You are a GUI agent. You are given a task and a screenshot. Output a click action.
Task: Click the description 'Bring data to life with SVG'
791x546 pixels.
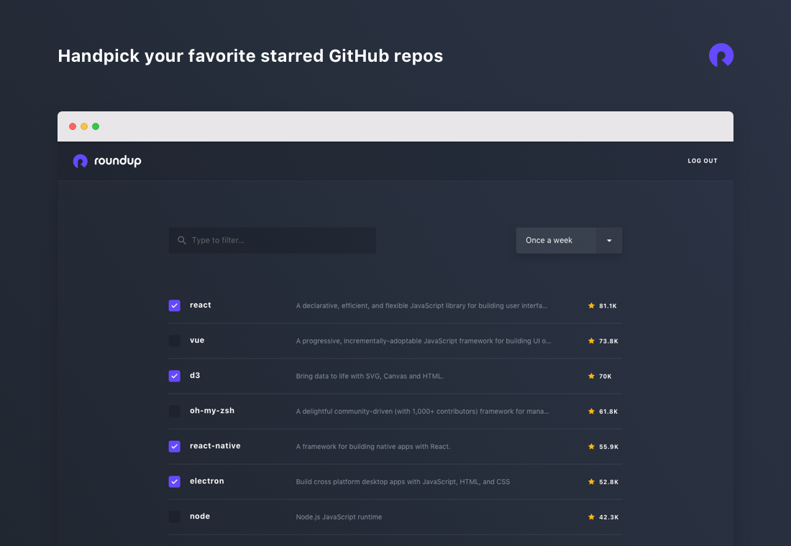tap(370, 376)
